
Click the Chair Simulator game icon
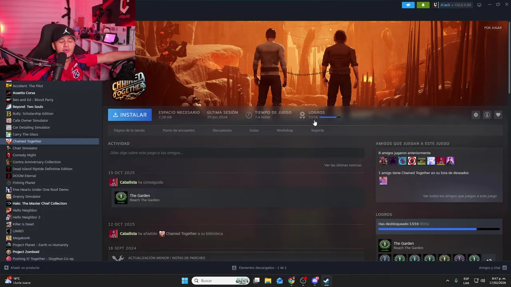[9, 148]
